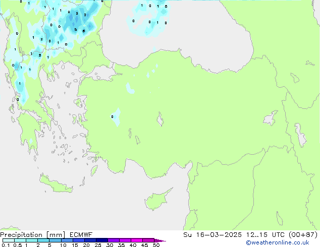Click the "Su 16-03-2025" date text
The width and height of the screenshot is (320, 247).
point(212,235)
